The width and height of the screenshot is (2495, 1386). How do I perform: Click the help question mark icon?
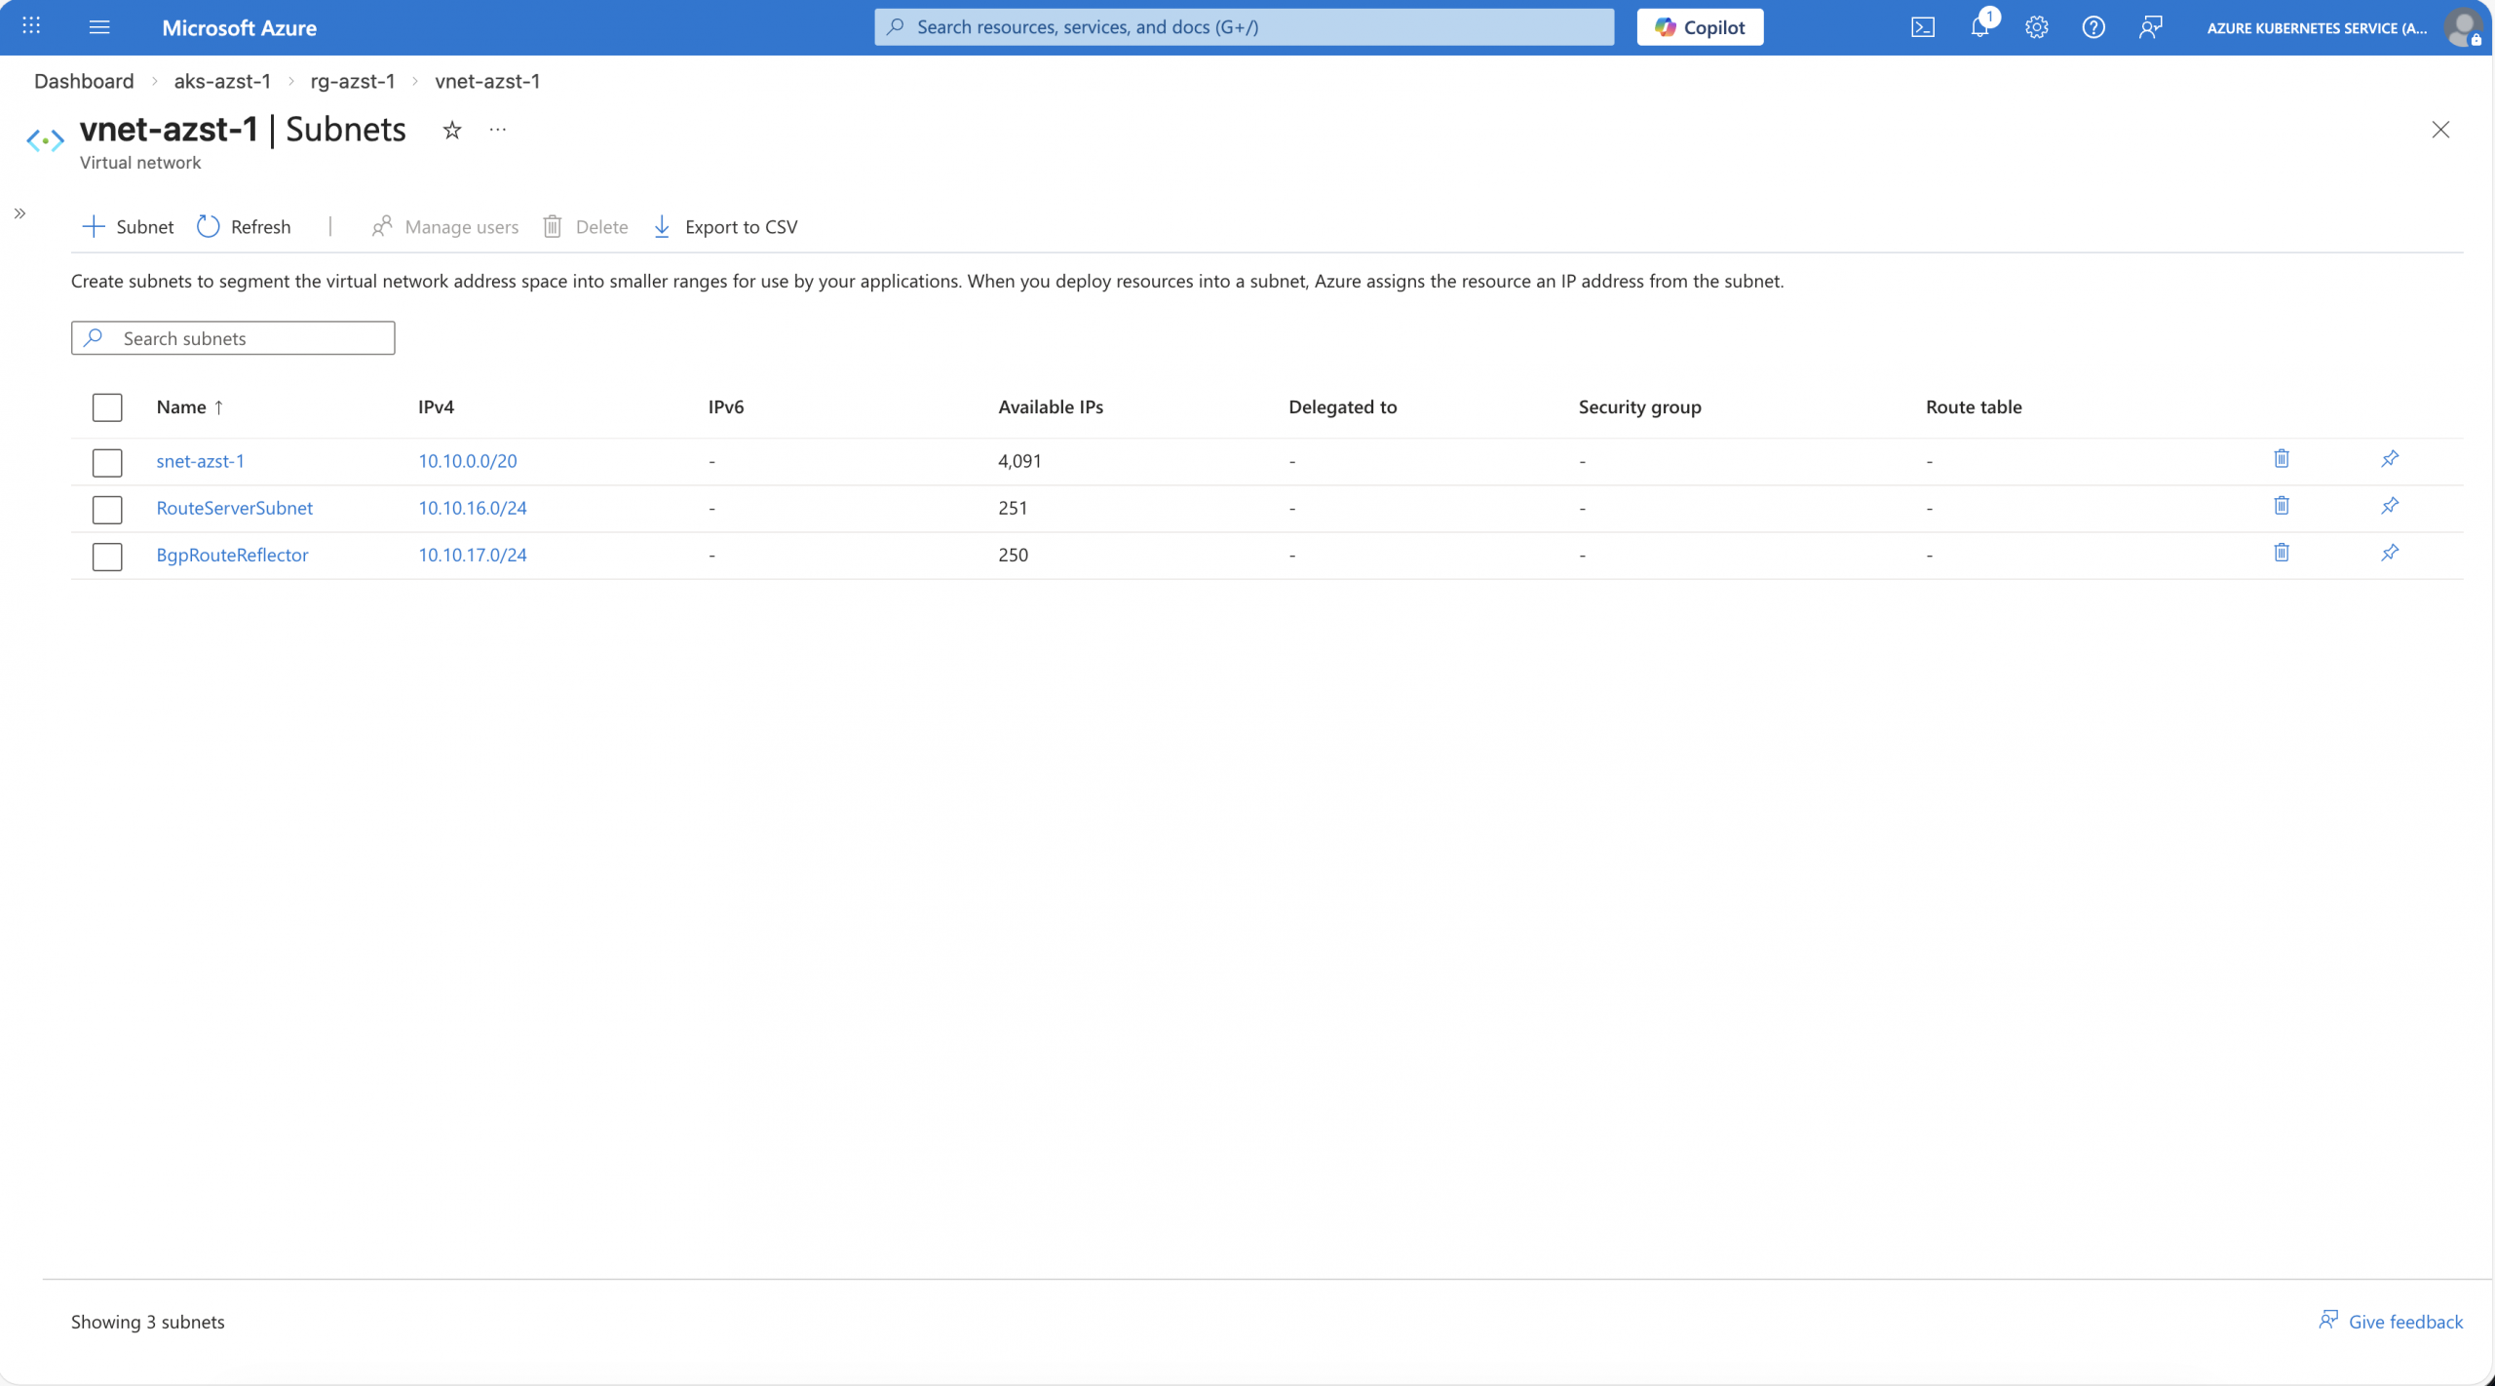[2092, 27]
